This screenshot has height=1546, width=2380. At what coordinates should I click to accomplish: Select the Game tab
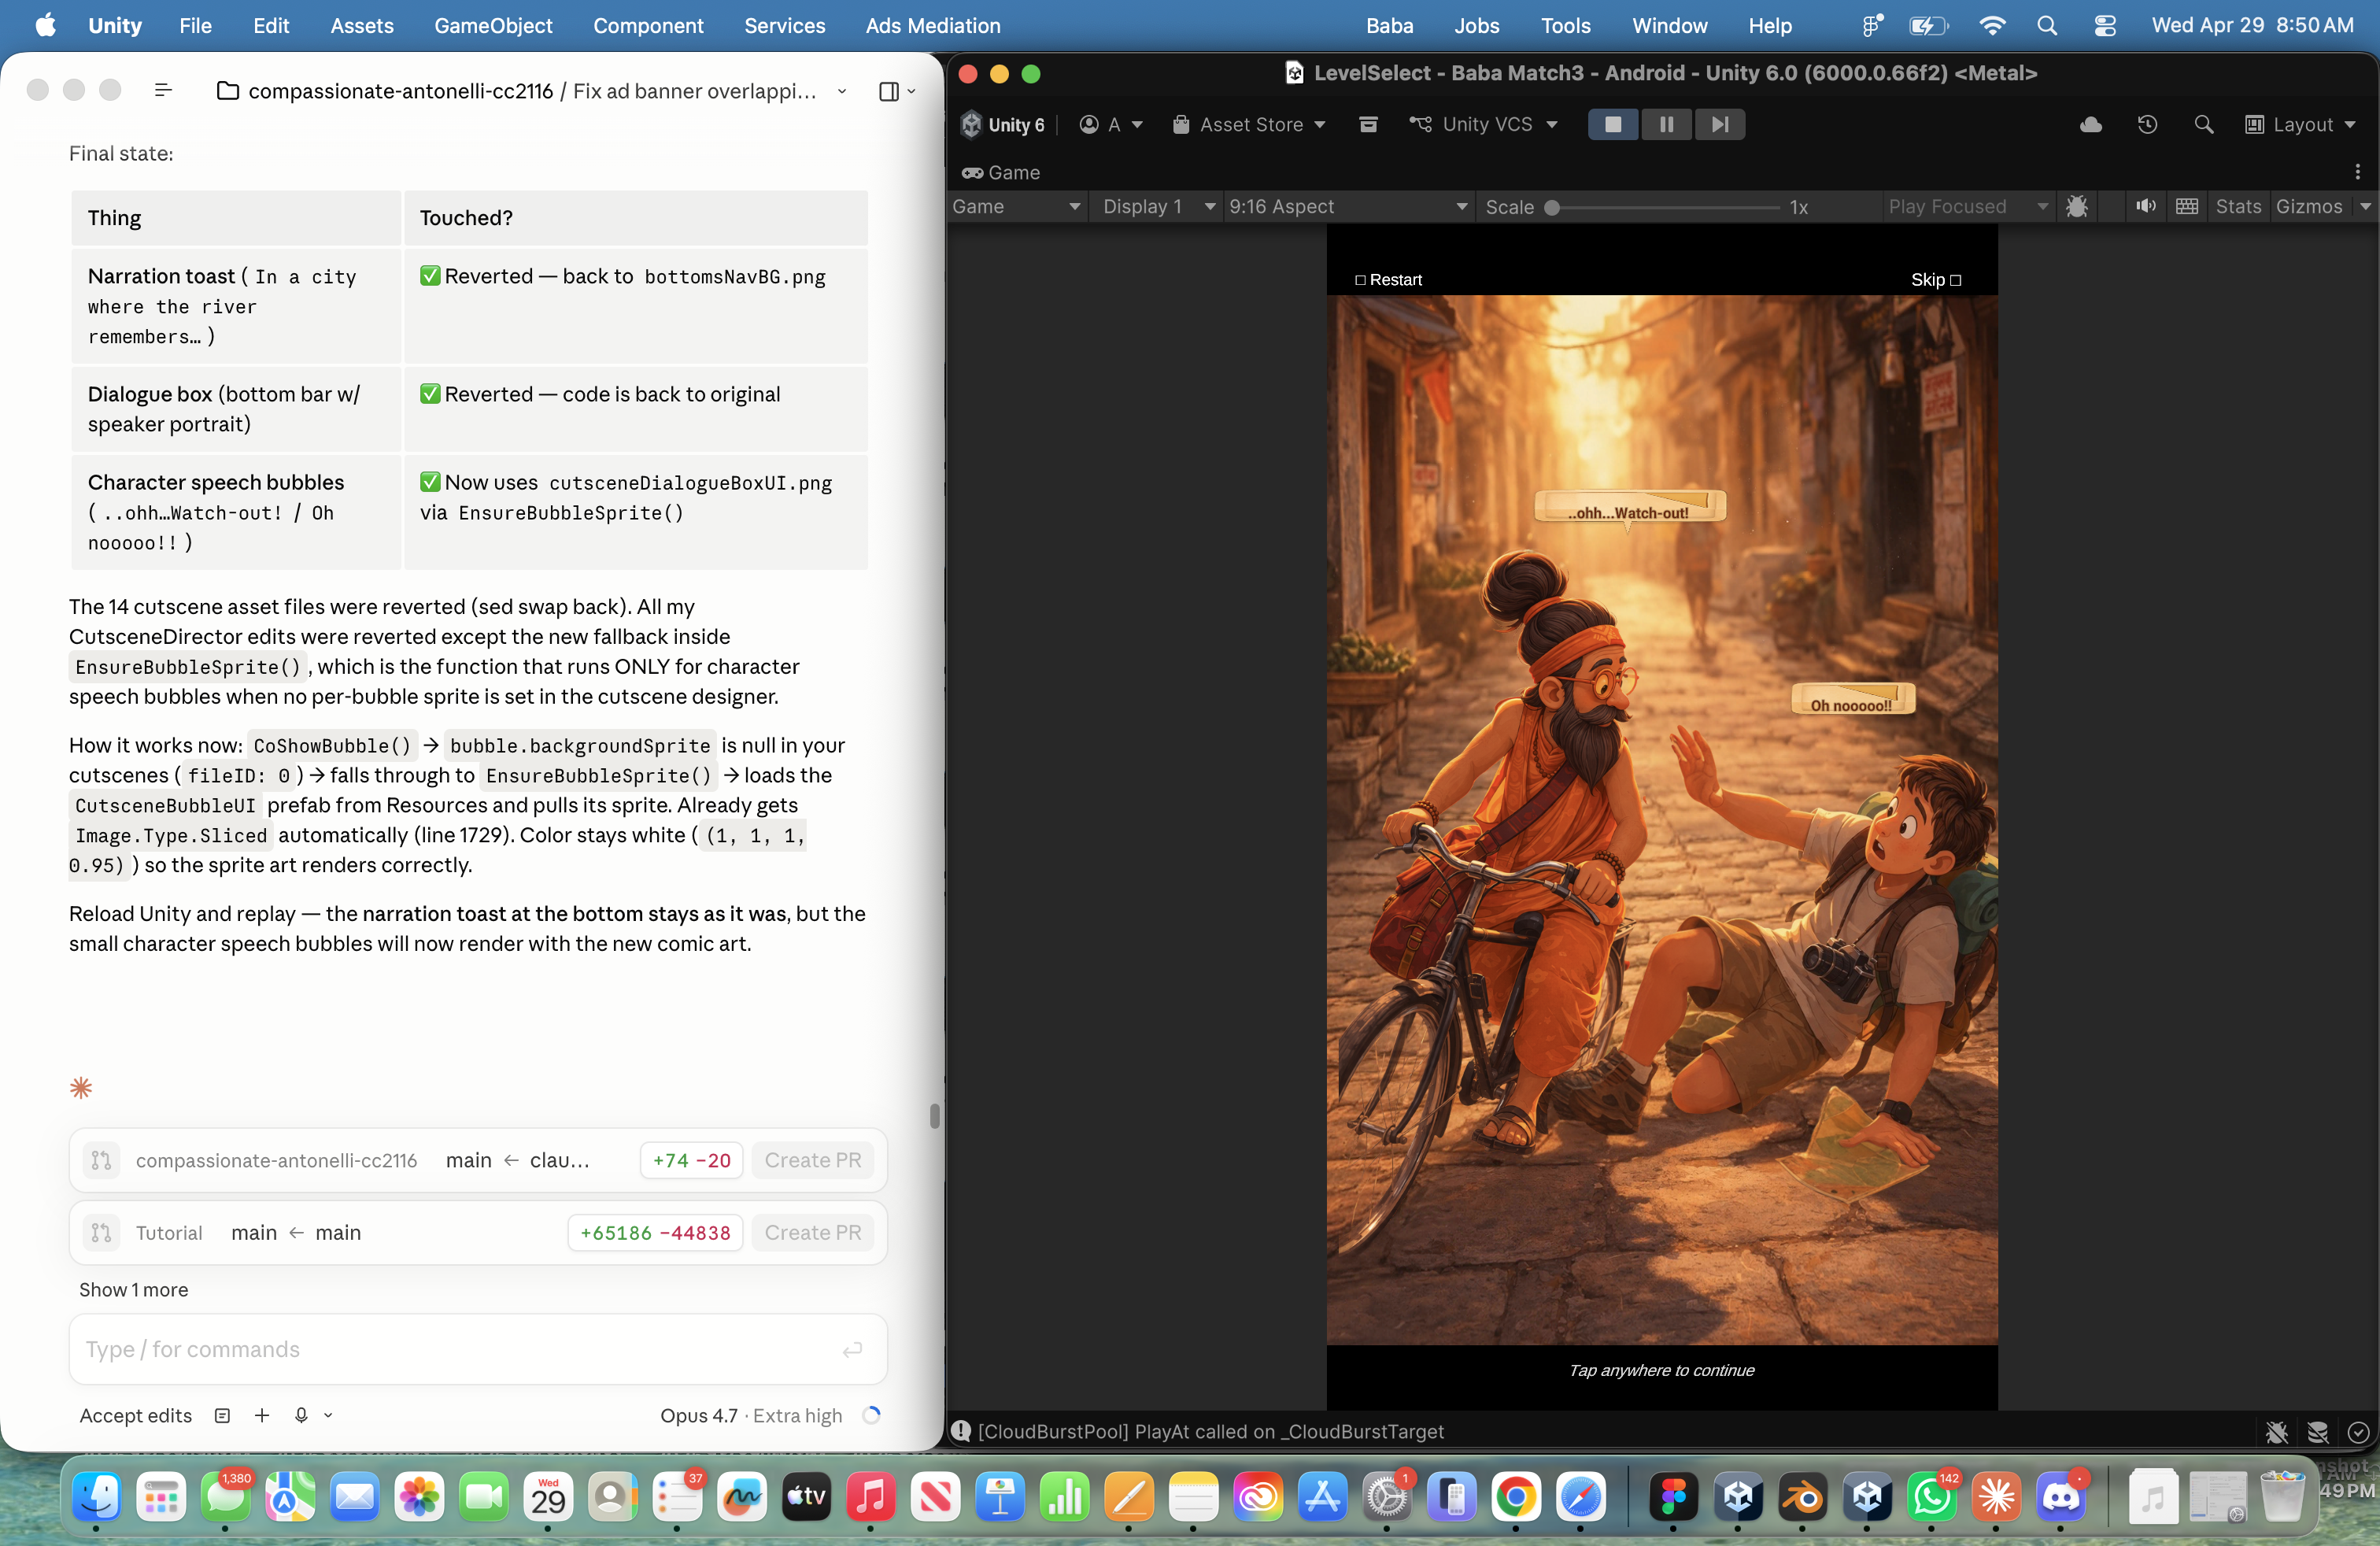1001,172
